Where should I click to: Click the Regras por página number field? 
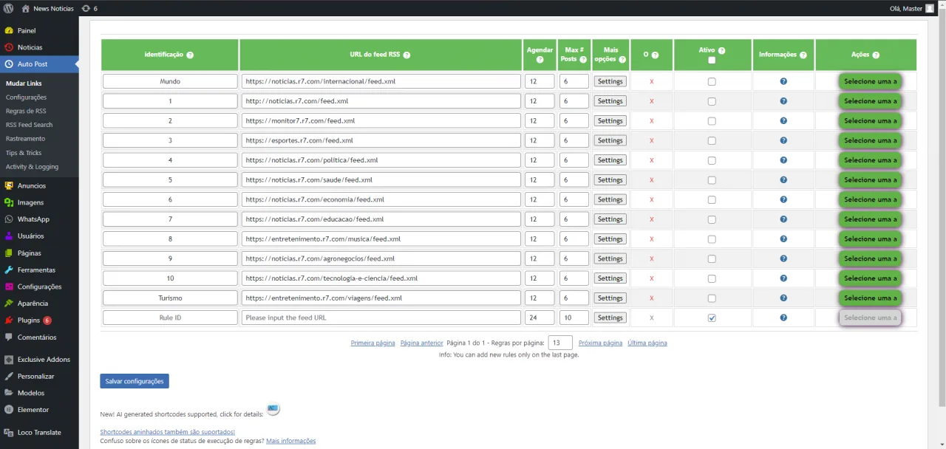(x=561, y=343)
